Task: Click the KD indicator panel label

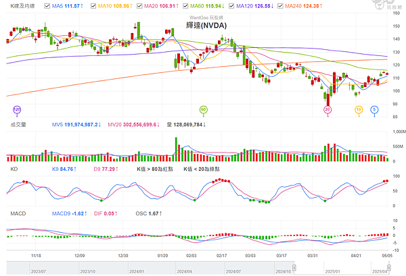Action: tap(14, 169)
